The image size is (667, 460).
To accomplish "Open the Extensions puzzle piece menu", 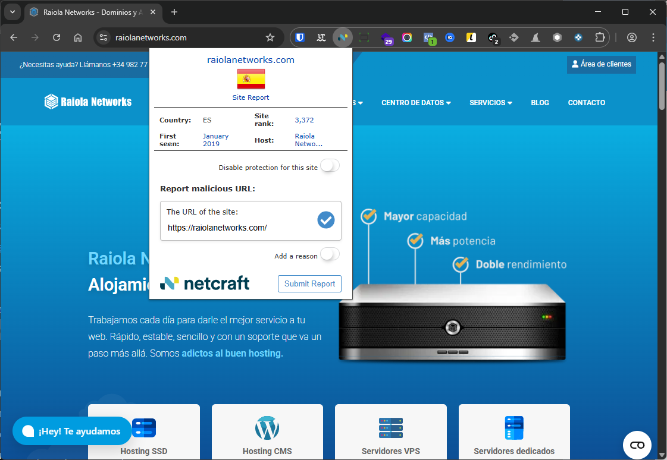I will pos(600,38).
